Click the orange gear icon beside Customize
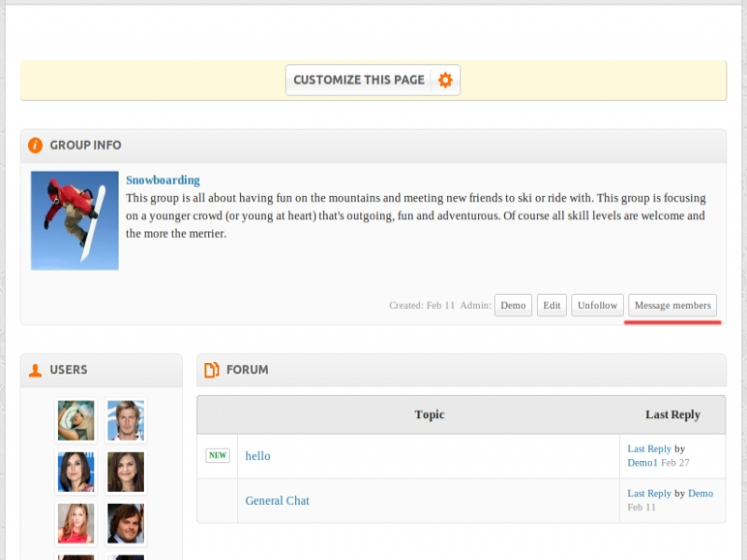 [x=445, y=80]
